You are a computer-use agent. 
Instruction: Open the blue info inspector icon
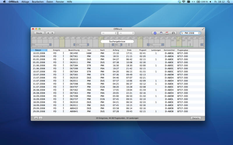tap(155, 33)
